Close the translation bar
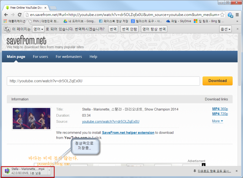This screenshot has width=243, height=178. coord(237,29)
